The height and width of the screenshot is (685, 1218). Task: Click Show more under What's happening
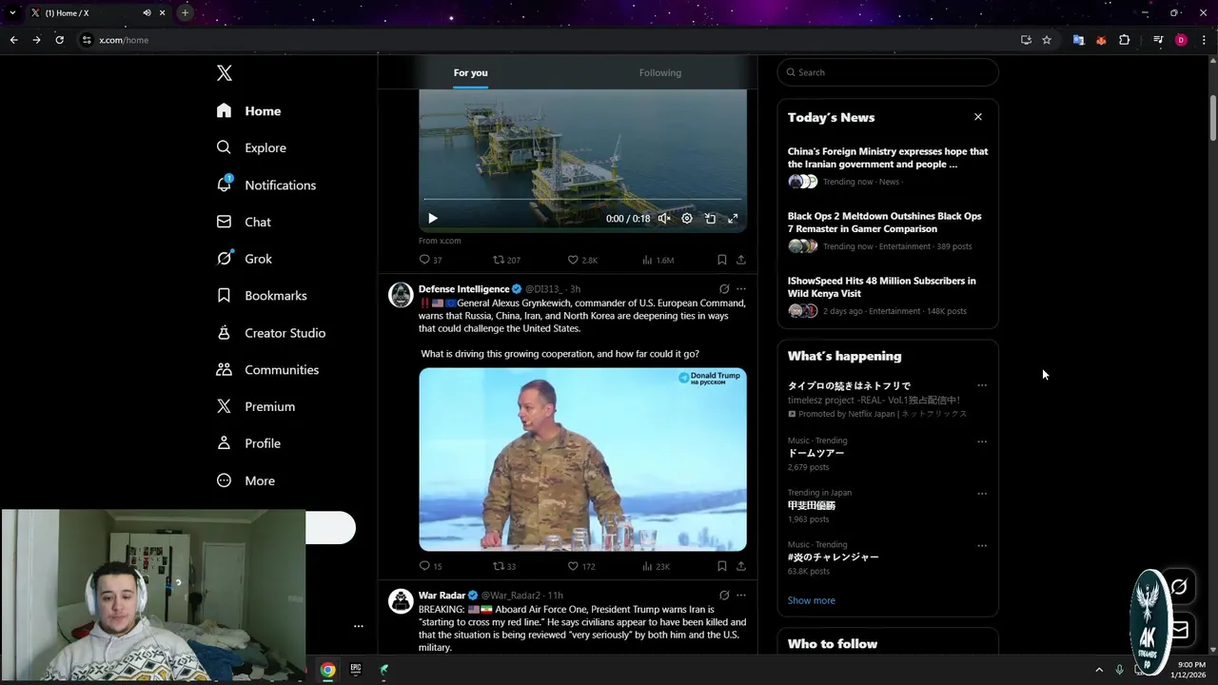tap(811, 600)
